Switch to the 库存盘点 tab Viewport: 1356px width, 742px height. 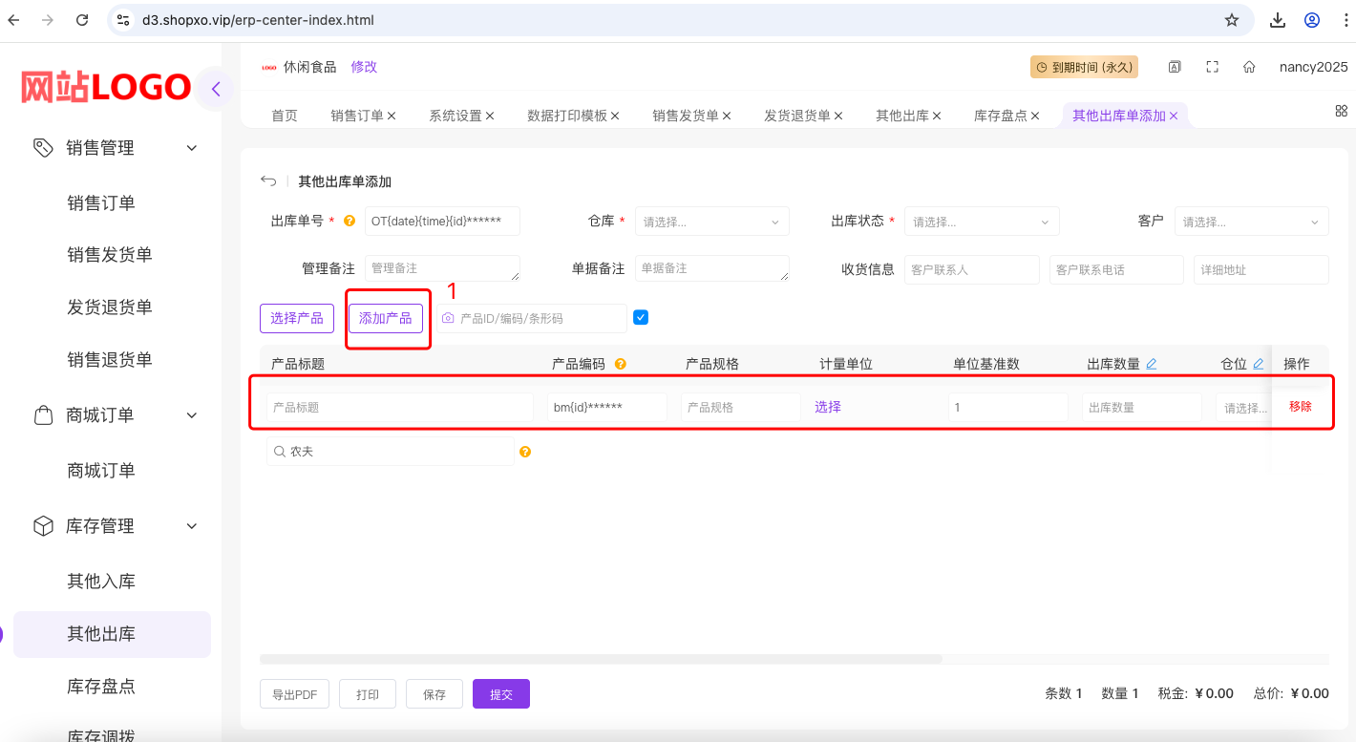[1001, 116]
